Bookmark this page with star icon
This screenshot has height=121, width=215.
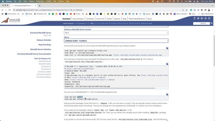(x=186, y=10)
